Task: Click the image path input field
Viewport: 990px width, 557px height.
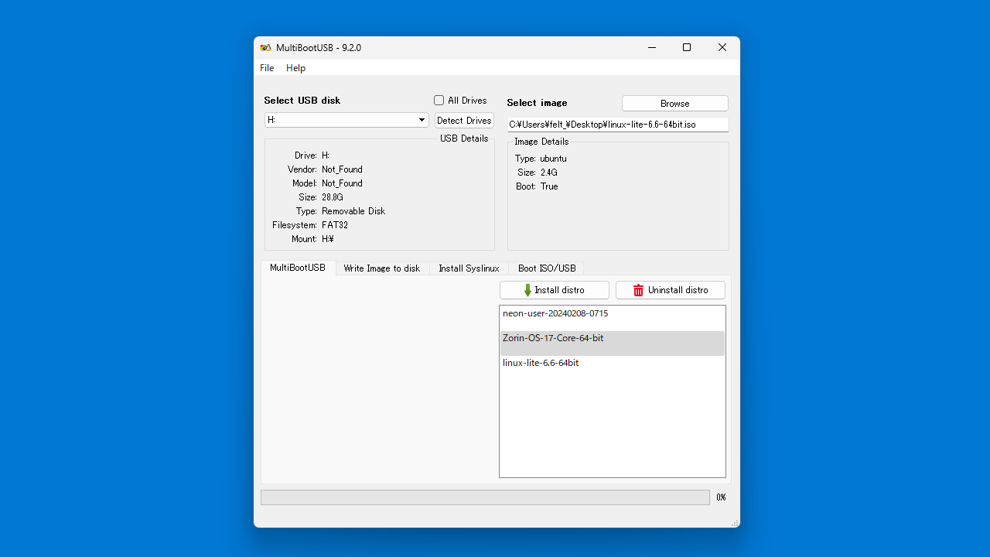Action: click(618, 125)
